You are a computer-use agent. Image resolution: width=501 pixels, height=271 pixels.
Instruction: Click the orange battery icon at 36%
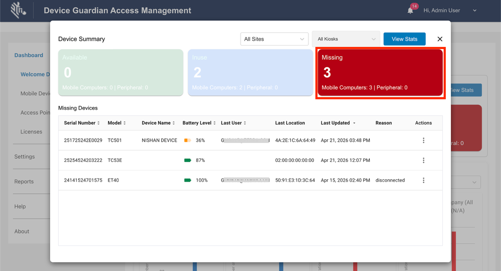(x=187, y=140)
